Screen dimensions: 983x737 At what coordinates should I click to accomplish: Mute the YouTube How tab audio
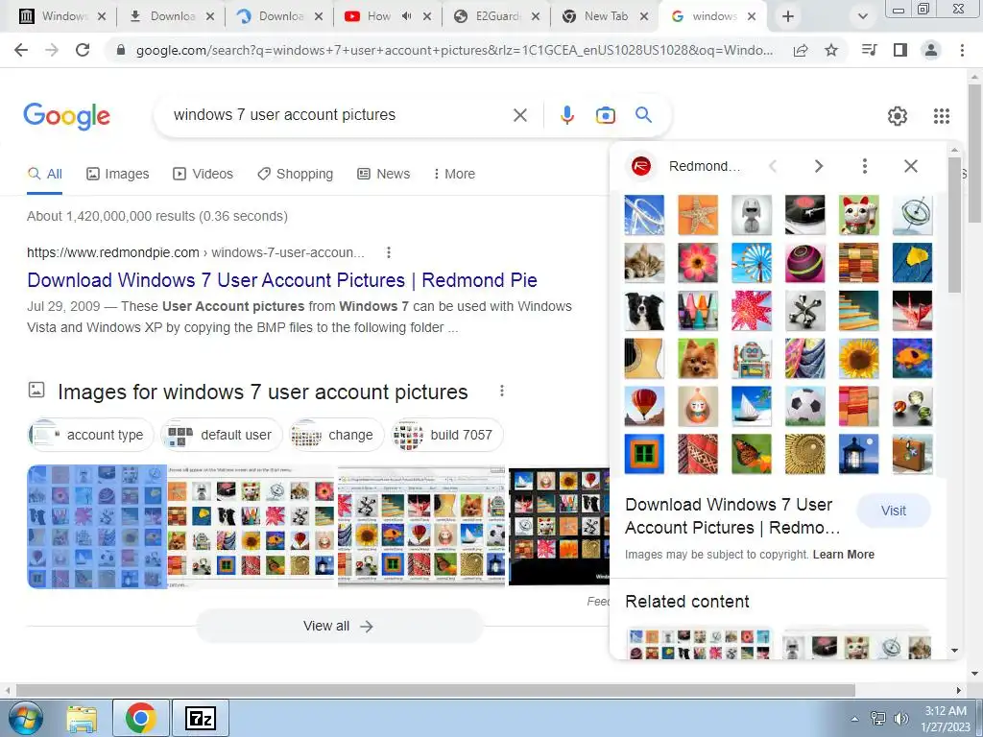pyautogui.click(x=406, y=16)
